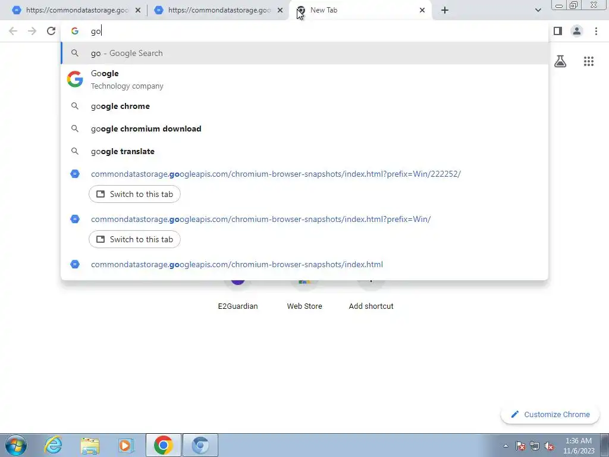
Task: Click the network tray icon
Action: (x=535, y=446)
